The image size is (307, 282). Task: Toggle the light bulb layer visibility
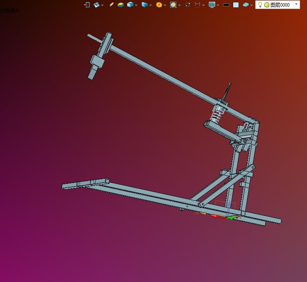[260, 5]
